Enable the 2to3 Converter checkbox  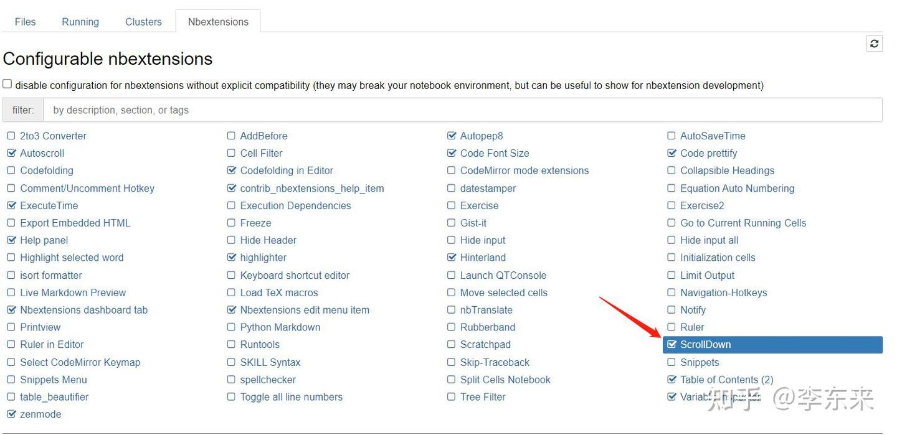11,136
